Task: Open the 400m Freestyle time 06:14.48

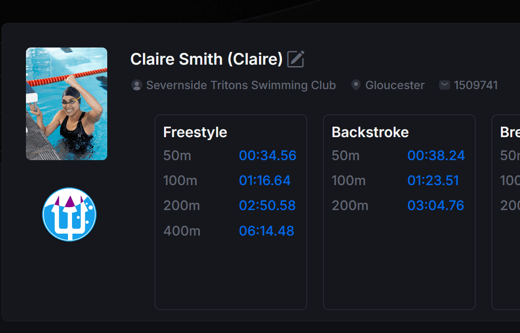Action: pyautogui.click(x=266, y=231)
